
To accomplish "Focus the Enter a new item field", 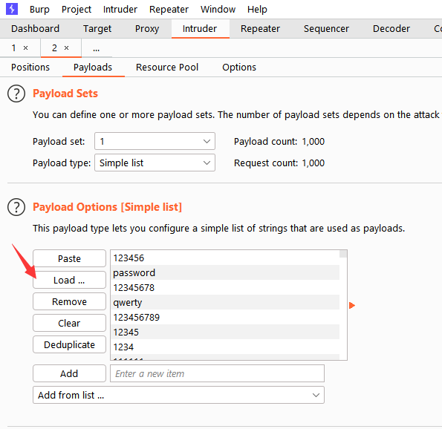I will (x=217, y=373).
